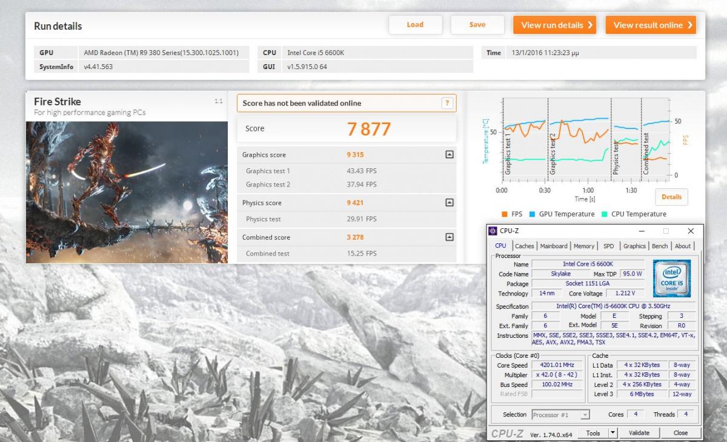Image resolution: width=727 pixels, height=442 pixels.
Task: Click the GPU field AMD Radeon R9 380 Series
Action: coord(164,53)
